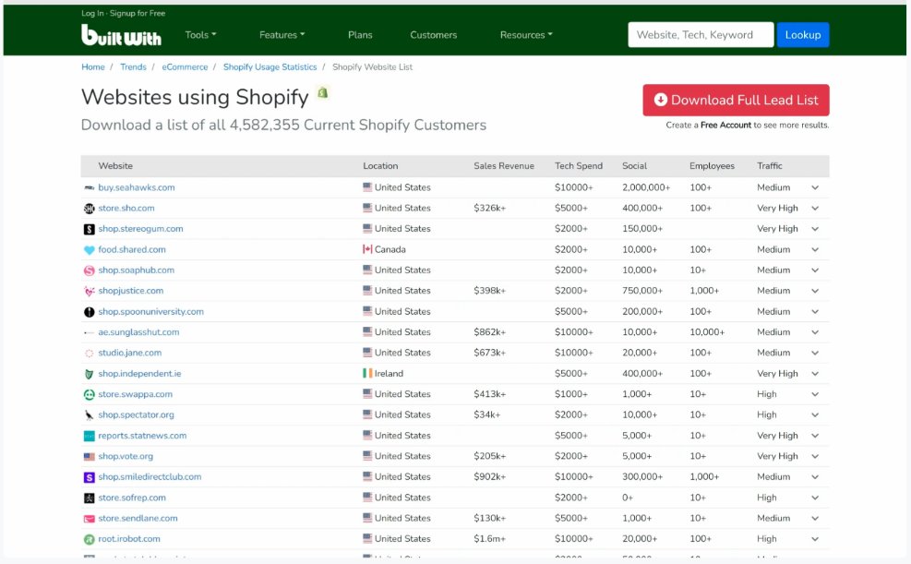Click the Log In link
Image resolution: width=911 pixels, height=564 pixels.
(92, 13)
